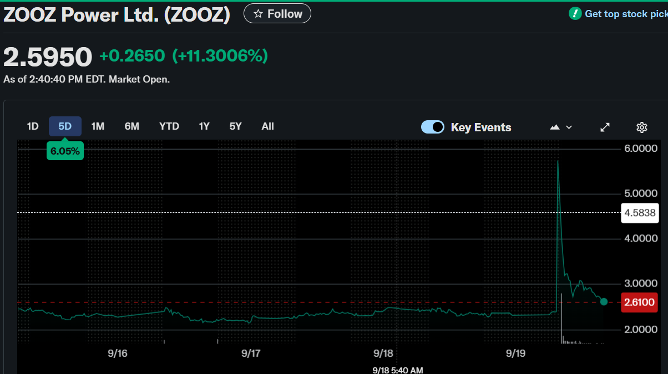Click the price spike peak on 9/19
Image resolution: width=668 pixels, height=374 pixels.
[x=558, y=161]
